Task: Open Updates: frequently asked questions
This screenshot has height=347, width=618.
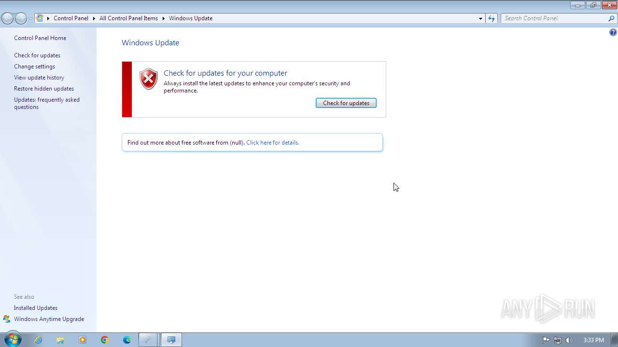Action: point(47,103)
